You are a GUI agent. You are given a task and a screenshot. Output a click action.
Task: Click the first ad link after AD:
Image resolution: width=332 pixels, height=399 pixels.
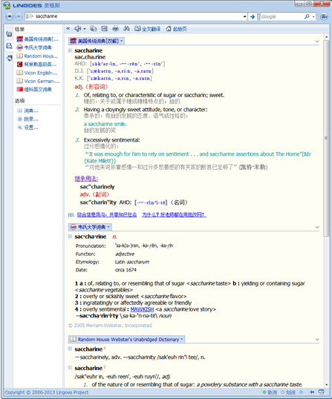pos(107,215)
